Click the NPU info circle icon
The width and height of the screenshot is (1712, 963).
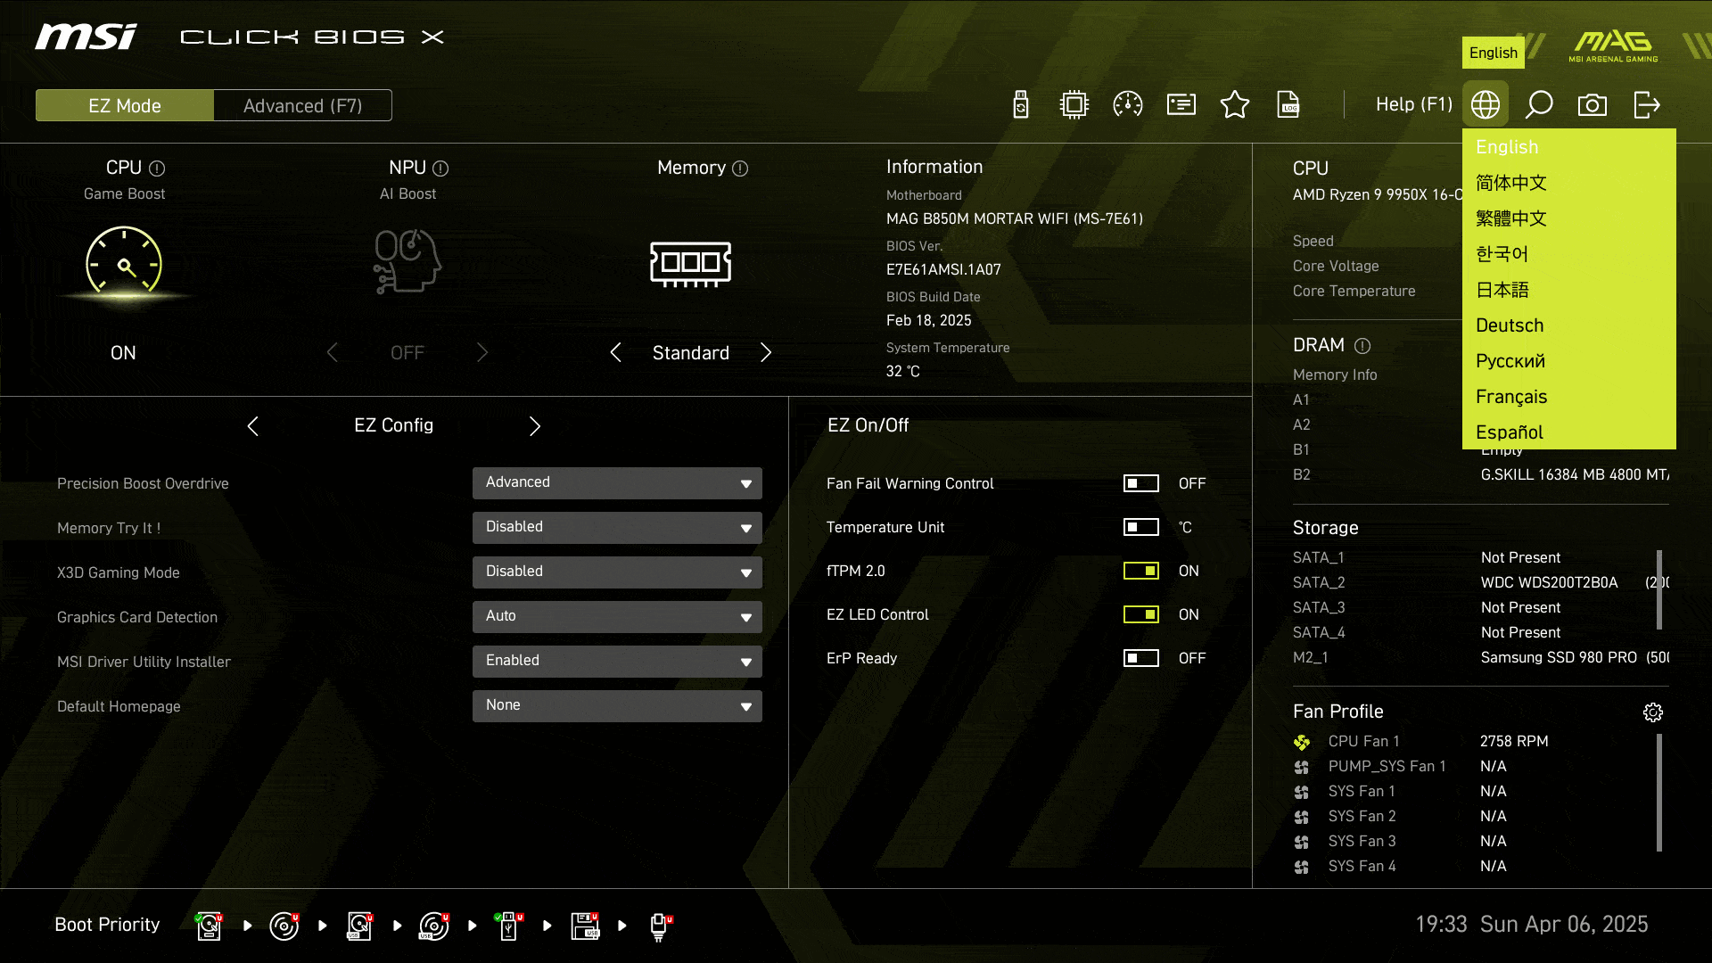440,168
